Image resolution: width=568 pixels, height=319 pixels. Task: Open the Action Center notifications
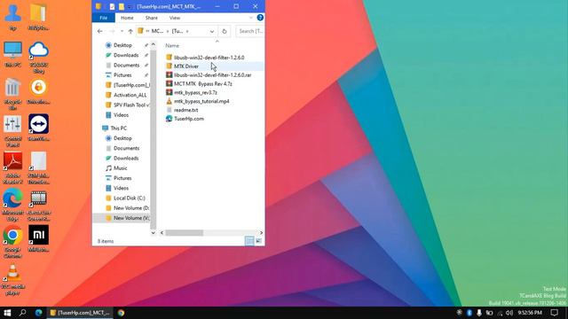coord(555,313)
